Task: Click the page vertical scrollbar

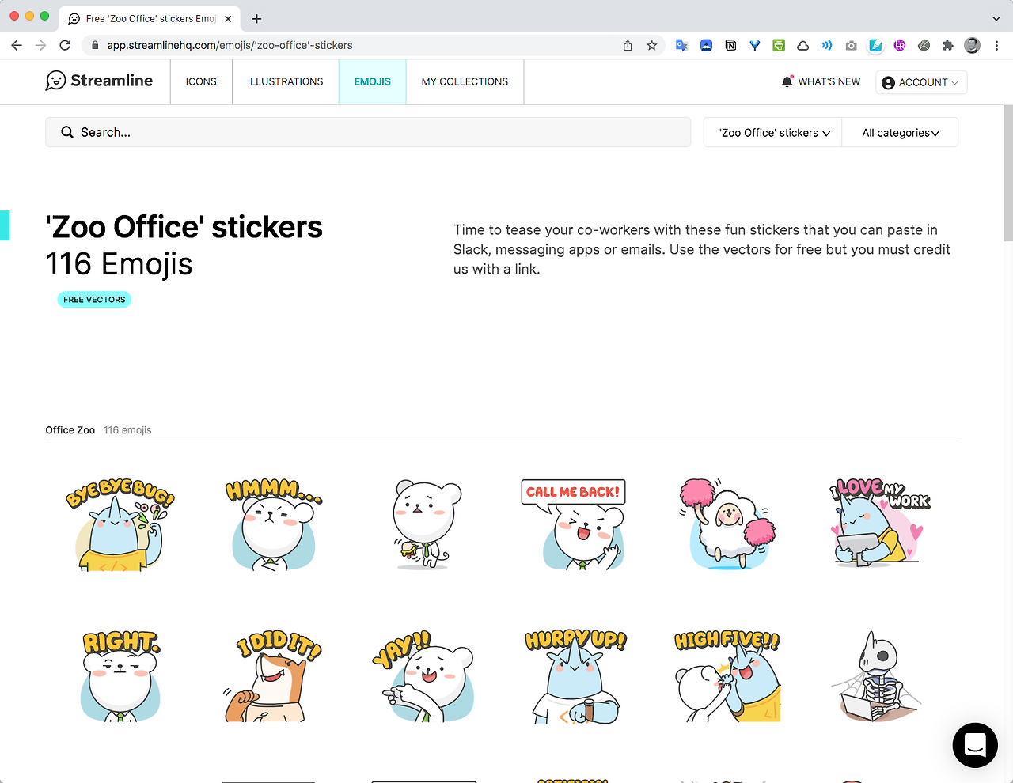Action: 1007,172
